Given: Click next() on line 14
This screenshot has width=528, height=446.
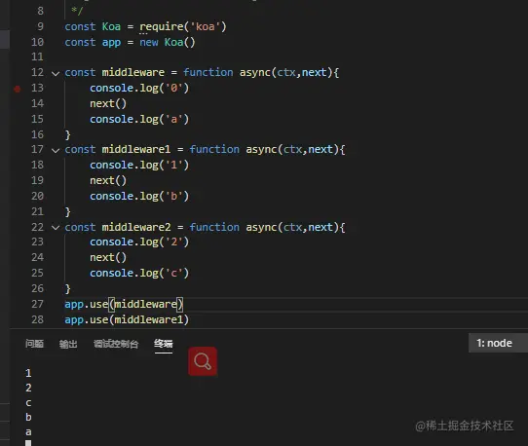Looking at the screenshot, I should [108, 103].
